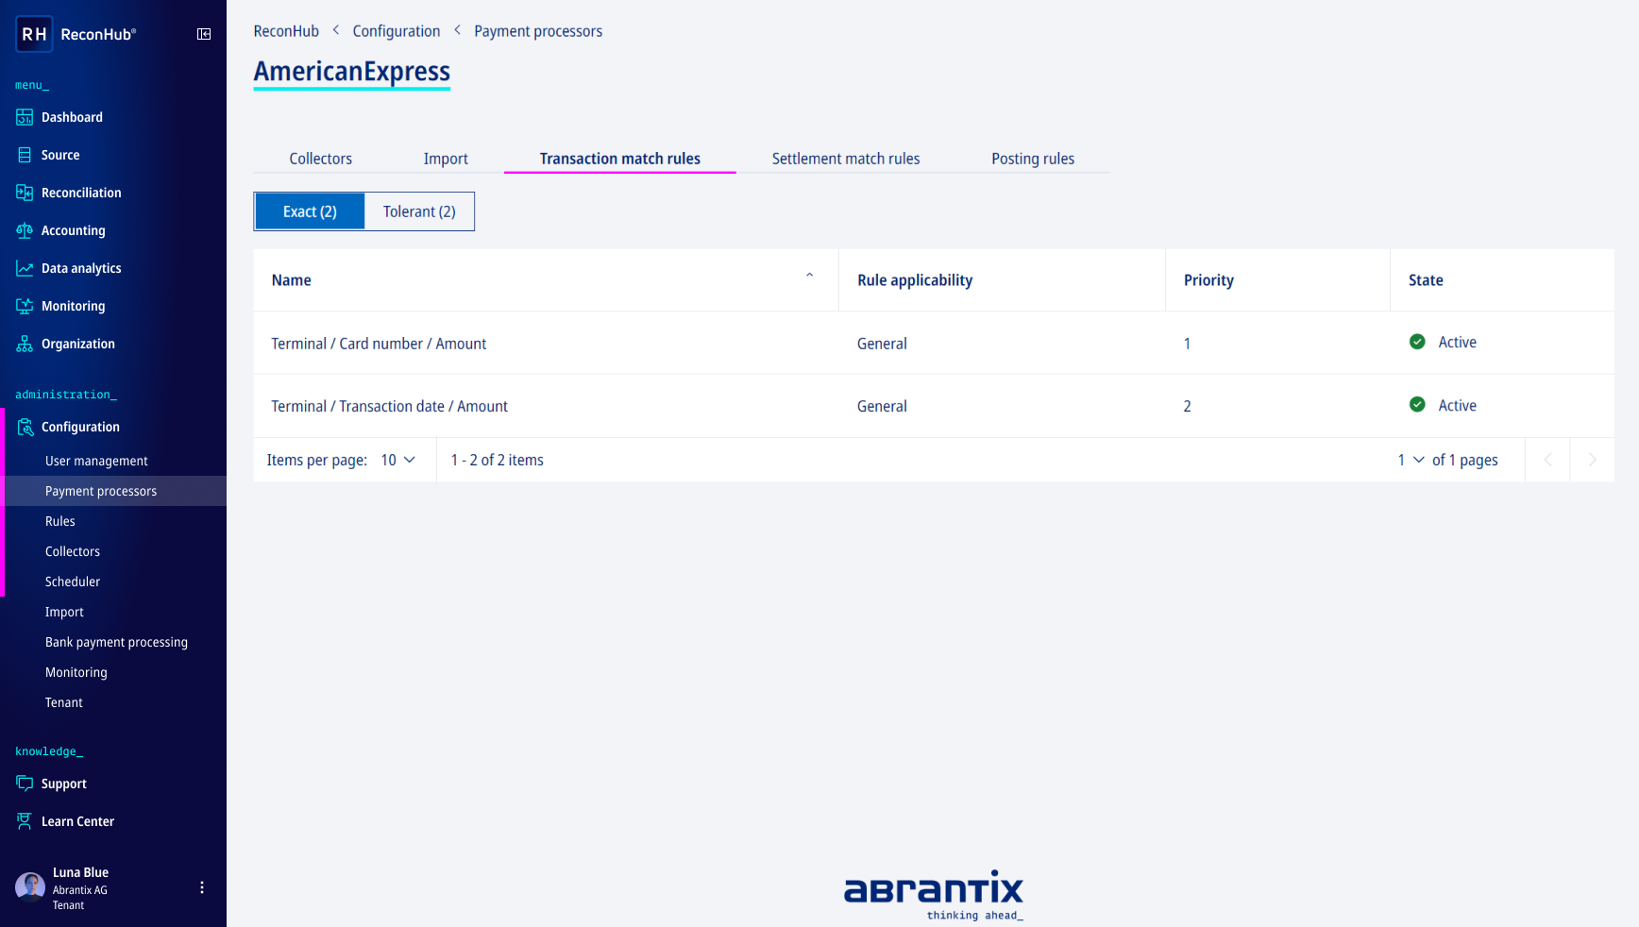
Task: Open Dashboard from the sidebar
Action: pos(72,117)
